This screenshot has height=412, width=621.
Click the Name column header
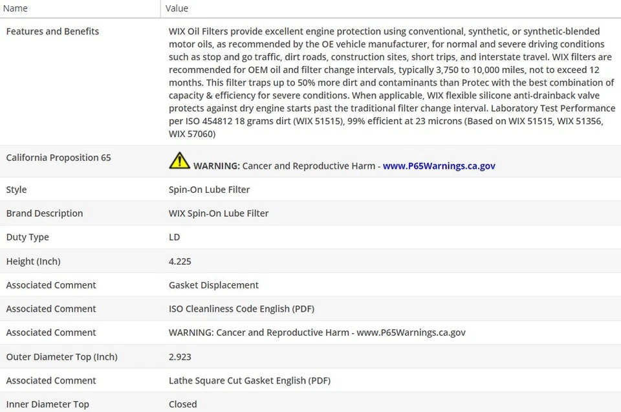16,8
